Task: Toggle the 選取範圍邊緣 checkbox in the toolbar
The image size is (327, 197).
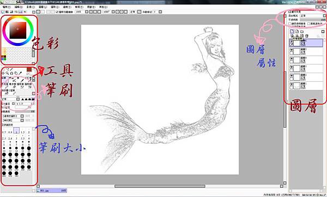Action: [x=57, y=12]
